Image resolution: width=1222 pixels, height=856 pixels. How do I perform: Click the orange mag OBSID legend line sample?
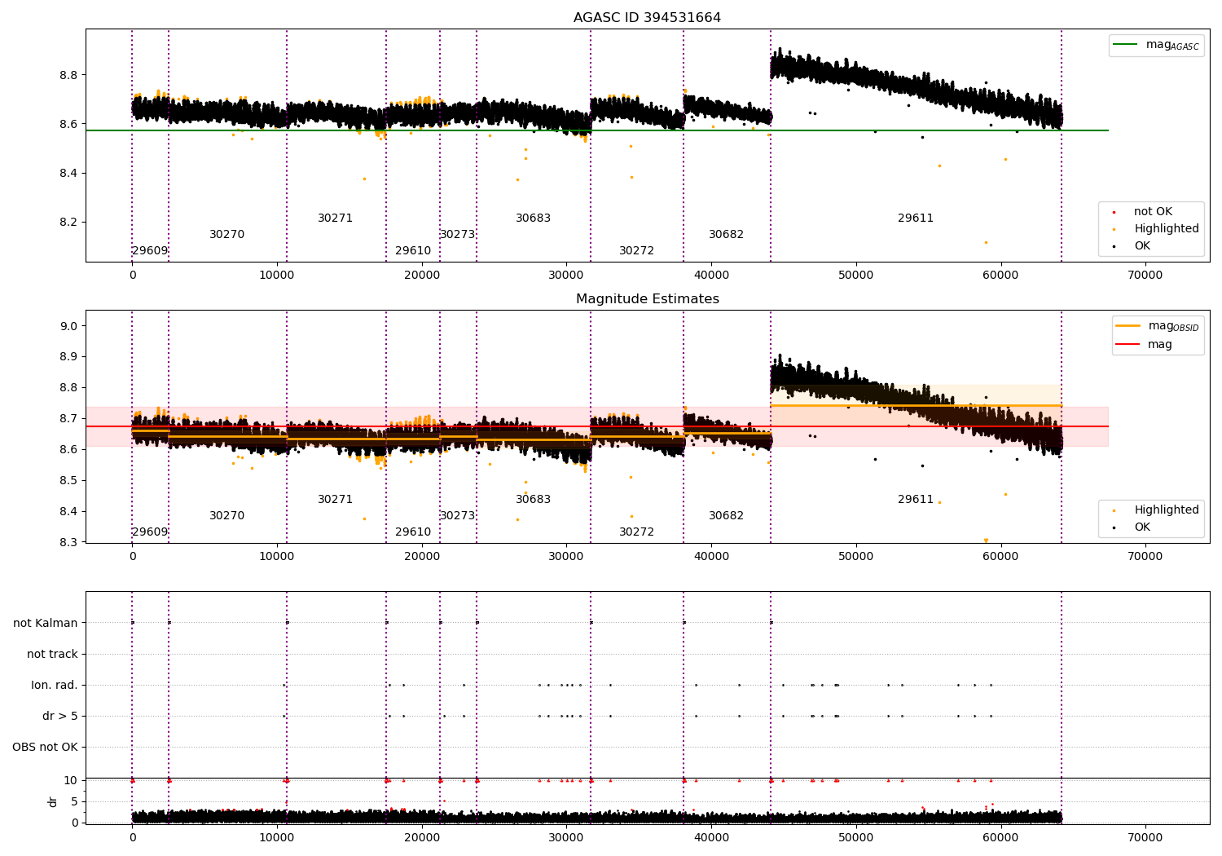tap(1127, 326)
